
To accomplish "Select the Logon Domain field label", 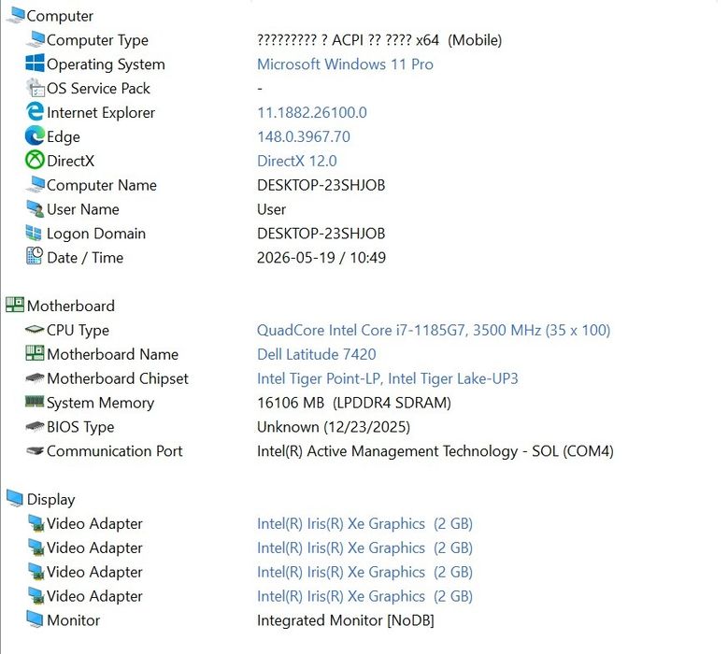I will [96, 234].
